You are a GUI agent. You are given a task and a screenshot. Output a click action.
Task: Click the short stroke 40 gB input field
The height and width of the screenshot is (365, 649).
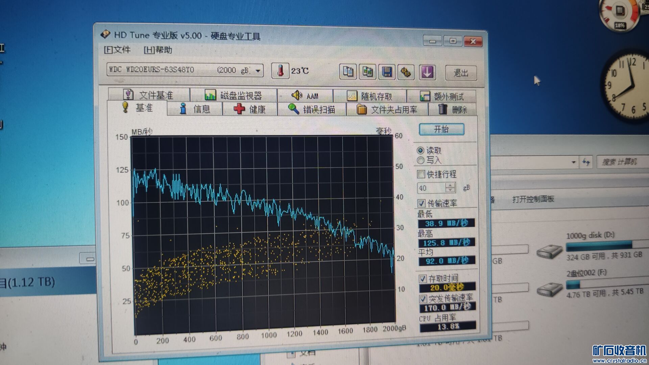(x=431, y=188)
